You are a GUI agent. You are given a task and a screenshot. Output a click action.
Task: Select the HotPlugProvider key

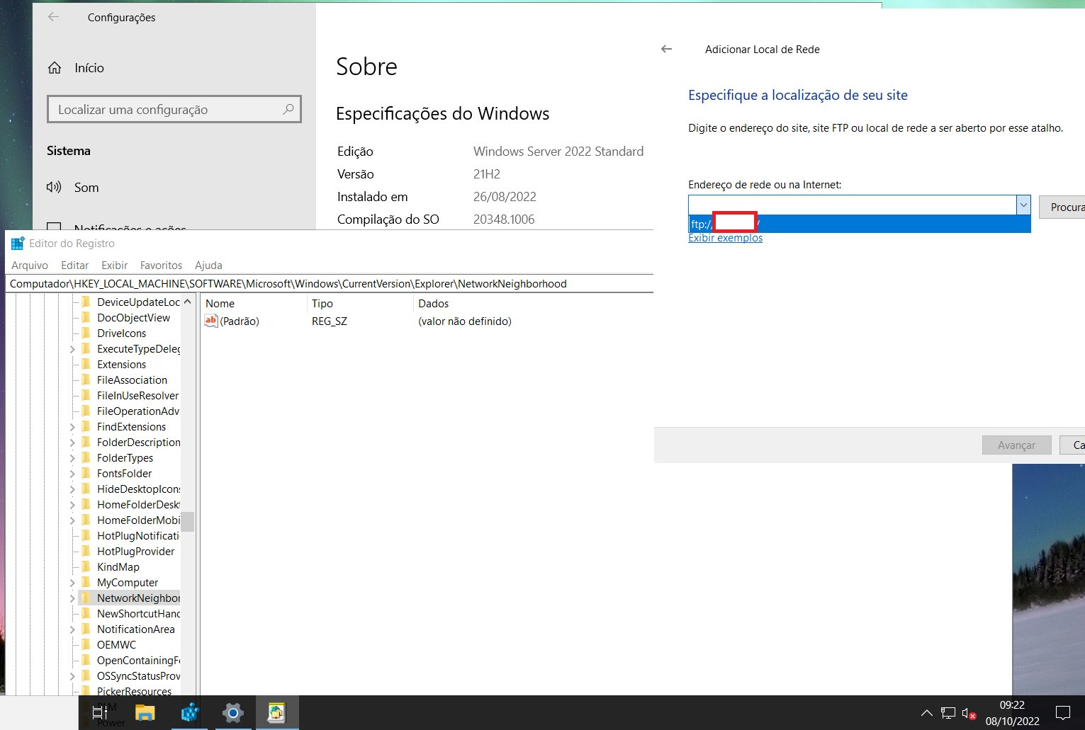(135, 552)
